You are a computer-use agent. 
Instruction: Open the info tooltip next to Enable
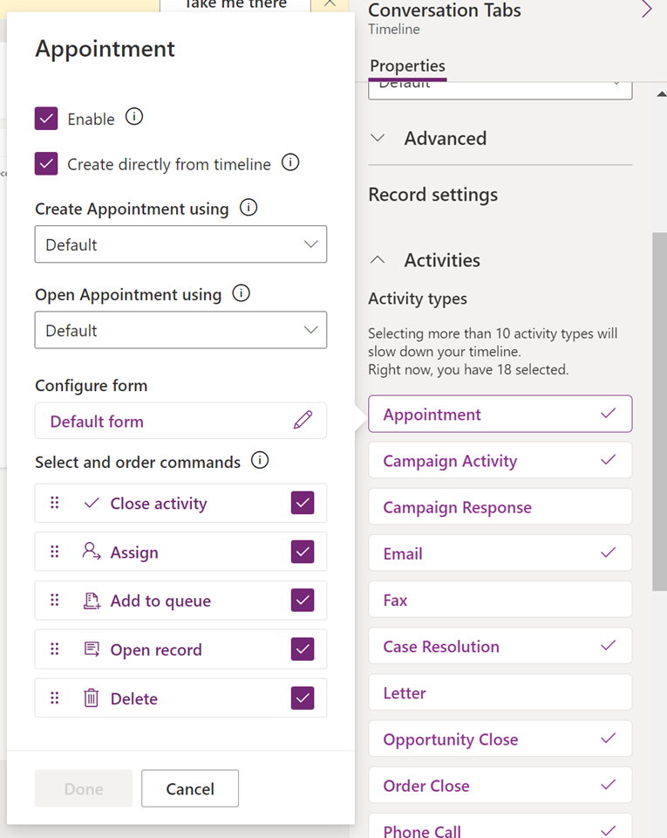coord(134,116)
